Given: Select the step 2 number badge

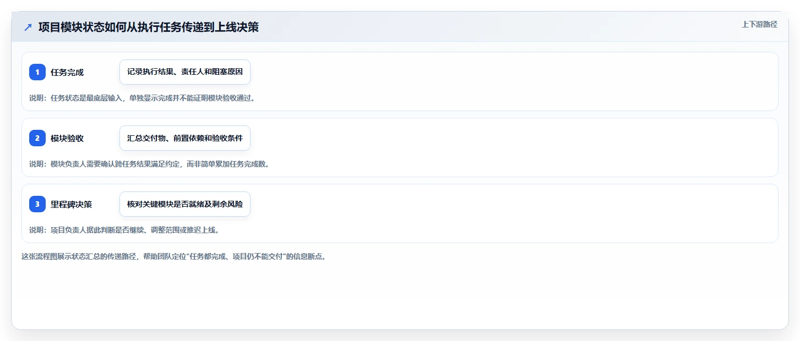Looking at the screenshot, I should click(x=37, y=138).
